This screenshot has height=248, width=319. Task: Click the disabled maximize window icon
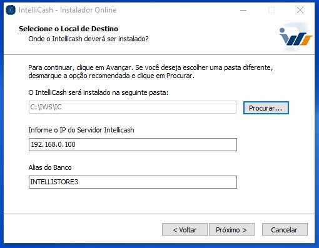coord(271,10)
